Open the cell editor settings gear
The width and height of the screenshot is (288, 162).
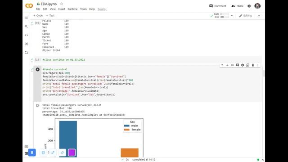[x=243, y=65]
